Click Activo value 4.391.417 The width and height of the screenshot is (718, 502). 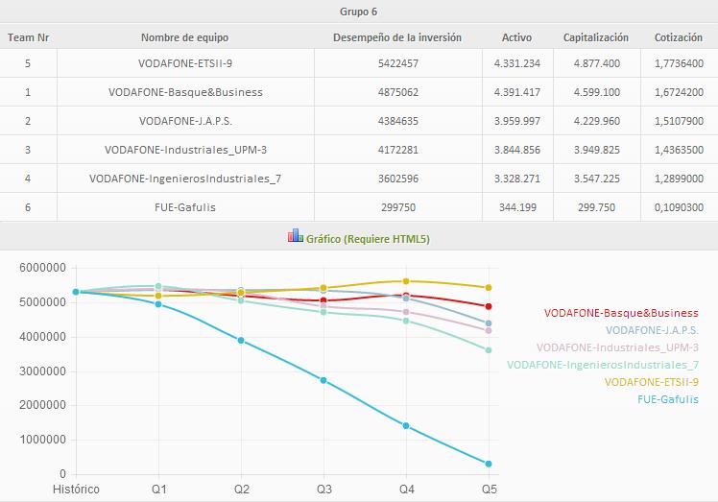[517, 92]
